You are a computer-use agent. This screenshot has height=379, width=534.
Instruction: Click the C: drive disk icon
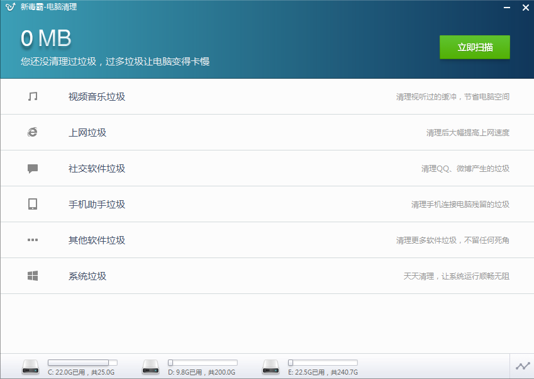point(30,366)
